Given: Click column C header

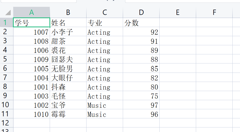Looking at the screenshot, I should (105, 12).
